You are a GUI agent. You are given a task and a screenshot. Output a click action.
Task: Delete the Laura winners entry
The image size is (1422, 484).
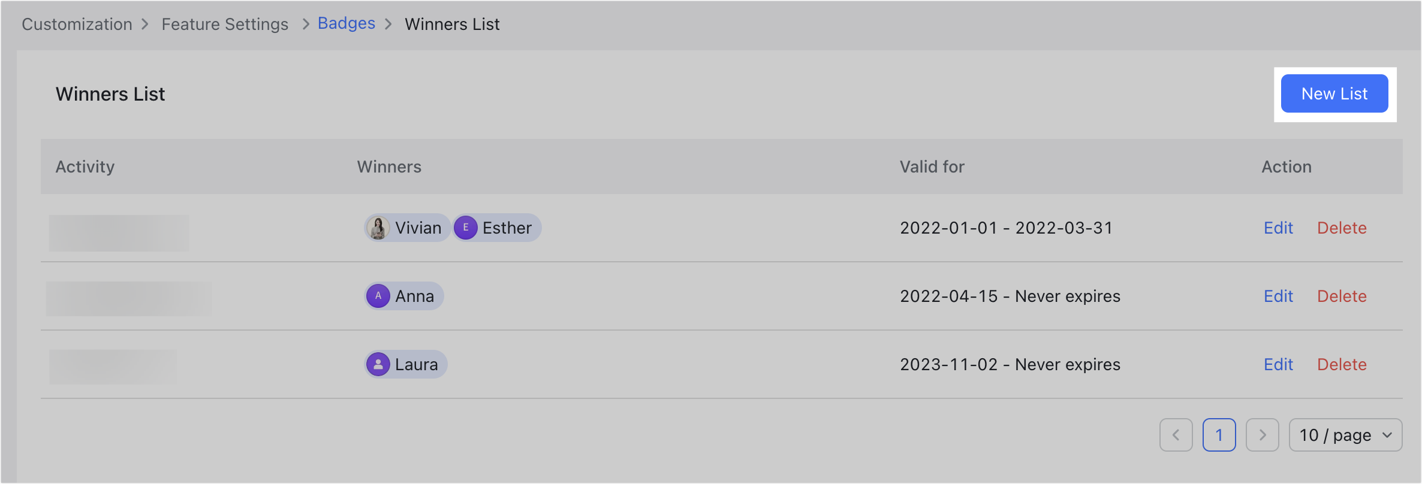tap(1342, 364)
